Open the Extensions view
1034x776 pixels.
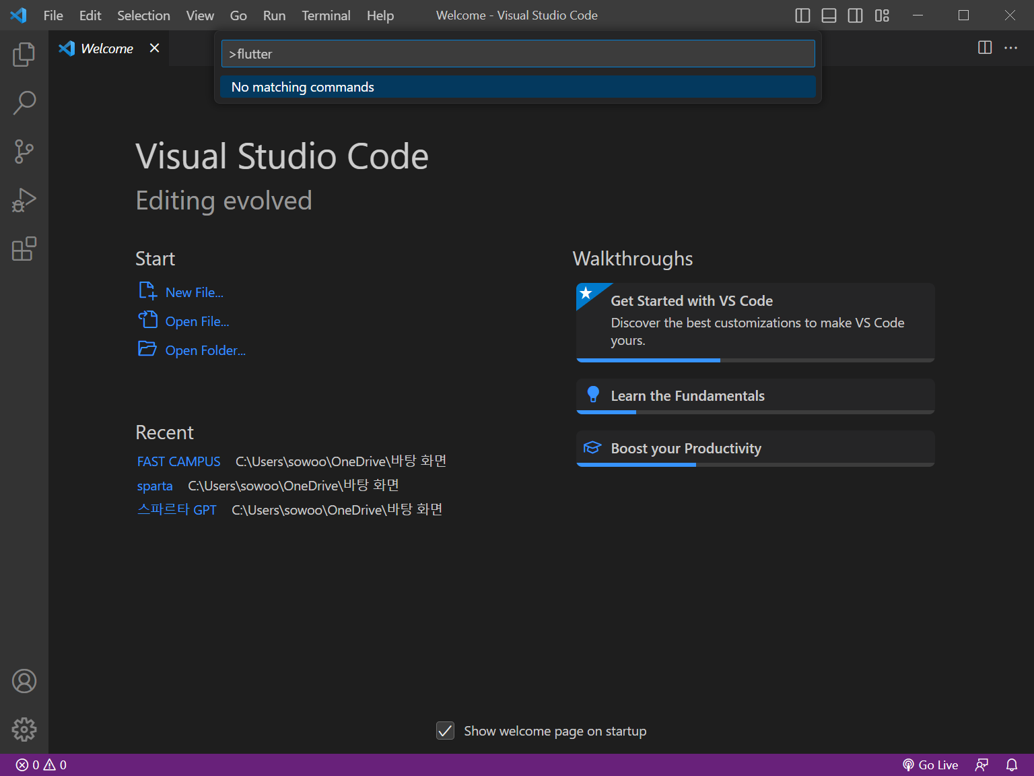(x=24, y=249)
